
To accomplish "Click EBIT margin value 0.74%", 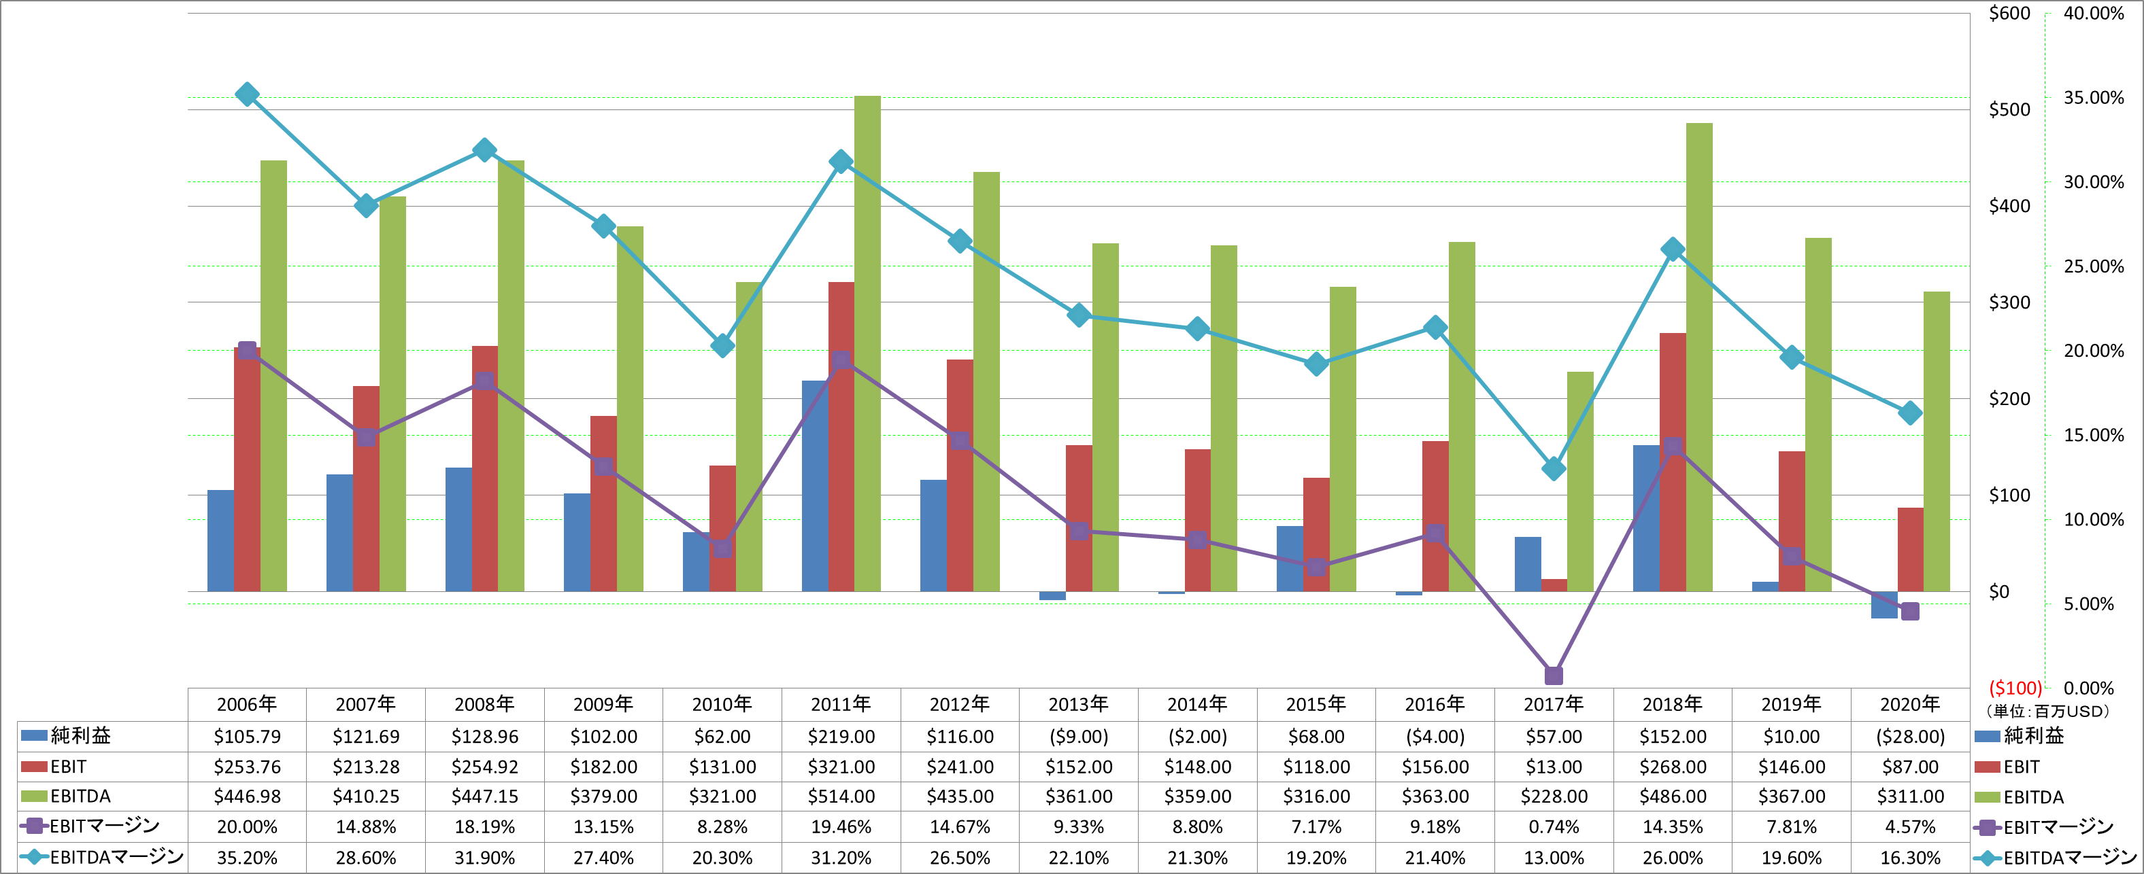I will (x=1554, y=826).
